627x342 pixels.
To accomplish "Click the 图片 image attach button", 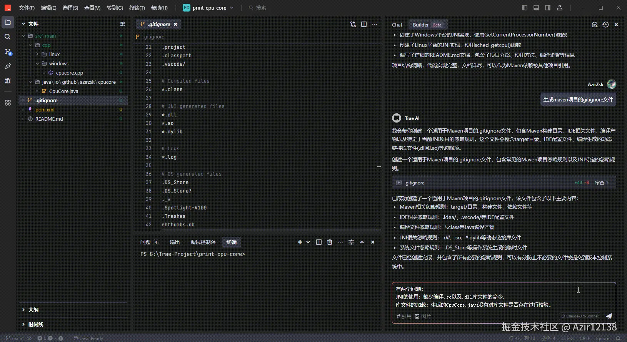I will [423, 316].
